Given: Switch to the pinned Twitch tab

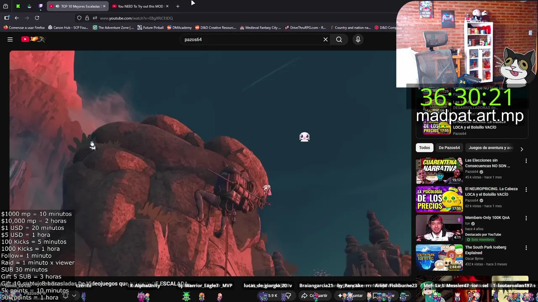Looking at the screenshot, I should [x=41, y=6].
